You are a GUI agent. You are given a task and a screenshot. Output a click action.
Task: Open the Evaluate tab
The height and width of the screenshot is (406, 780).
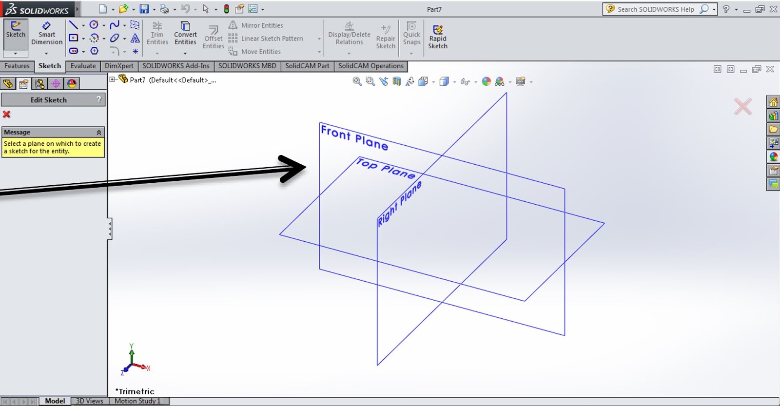[x=83, y=66]
